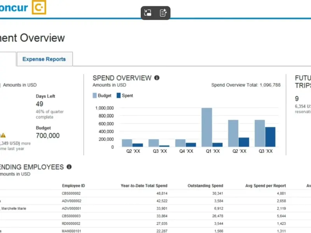Viewport: 311px width, 233px height.
Task: Click the Spend Overview info icon
Action: point(157,78)
